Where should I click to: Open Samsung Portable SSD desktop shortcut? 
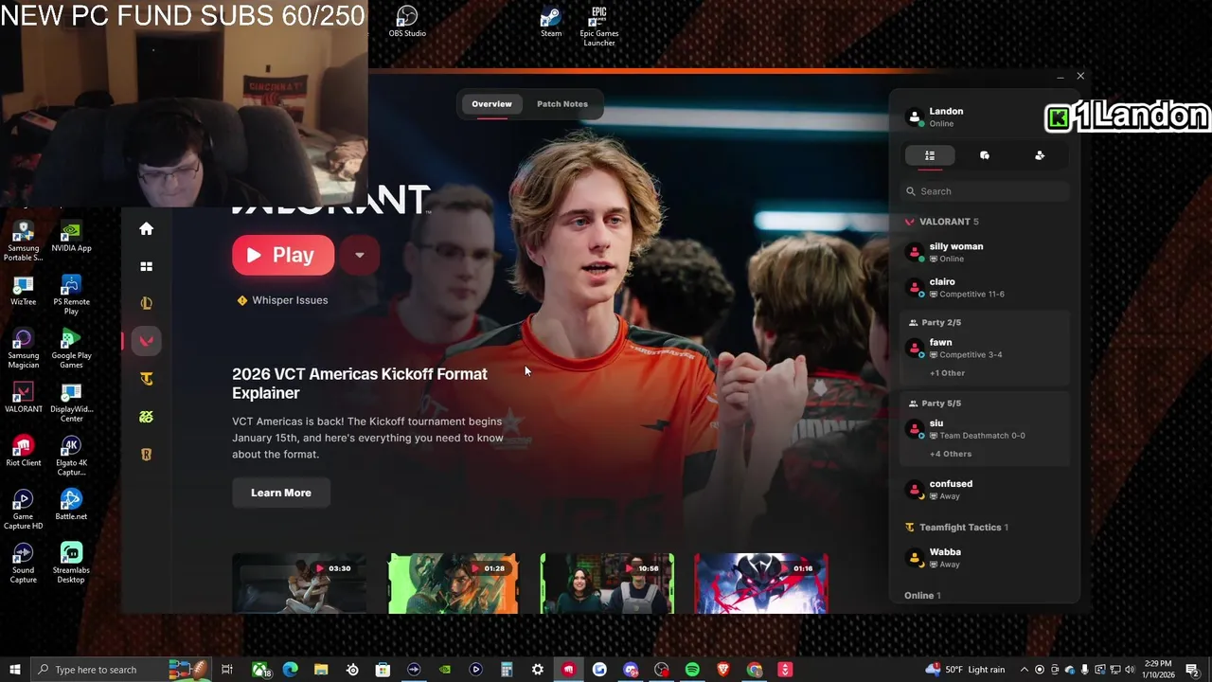click(24, 241)
